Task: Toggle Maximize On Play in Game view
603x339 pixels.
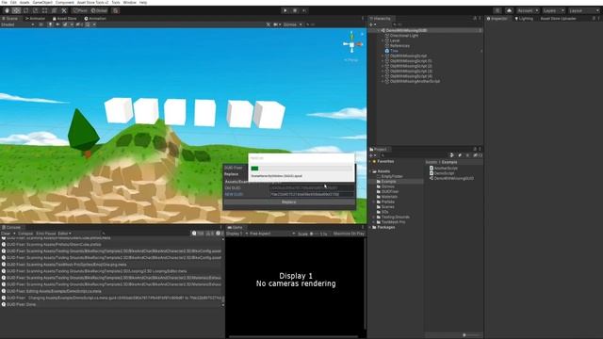Action: click(x=349, y=234)
